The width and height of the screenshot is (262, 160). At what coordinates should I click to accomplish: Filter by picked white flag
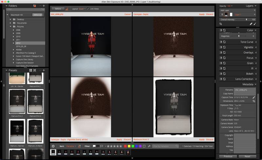[x=94, y=146]
